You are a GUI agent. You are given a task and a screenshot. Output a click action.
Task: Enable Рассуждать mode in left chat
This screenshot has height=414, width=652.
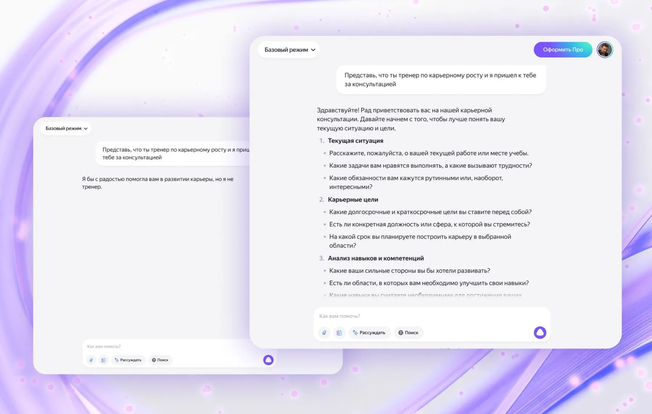click(x=128, y=360)
